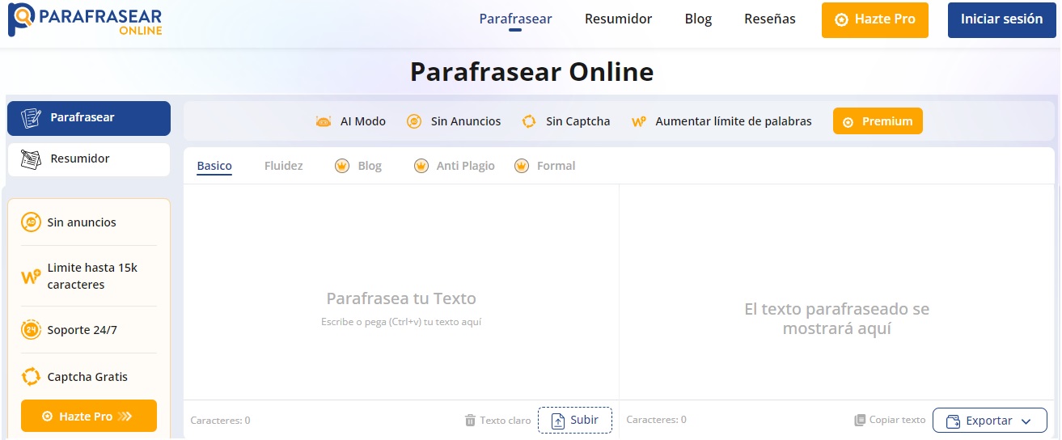Click the crown icon beside Anti Plagio
This screenshot has width=1062, height=440.
coord(421,166)
